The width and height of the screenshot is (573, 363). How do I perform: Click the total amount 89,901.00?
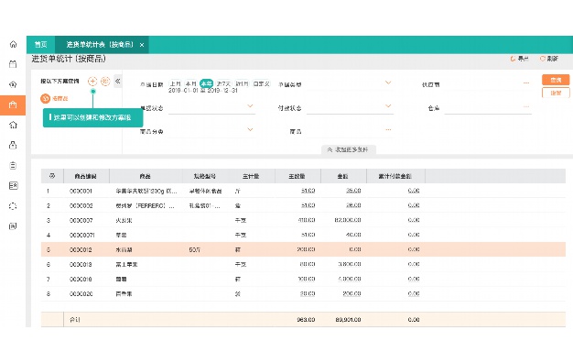(348, 320)
